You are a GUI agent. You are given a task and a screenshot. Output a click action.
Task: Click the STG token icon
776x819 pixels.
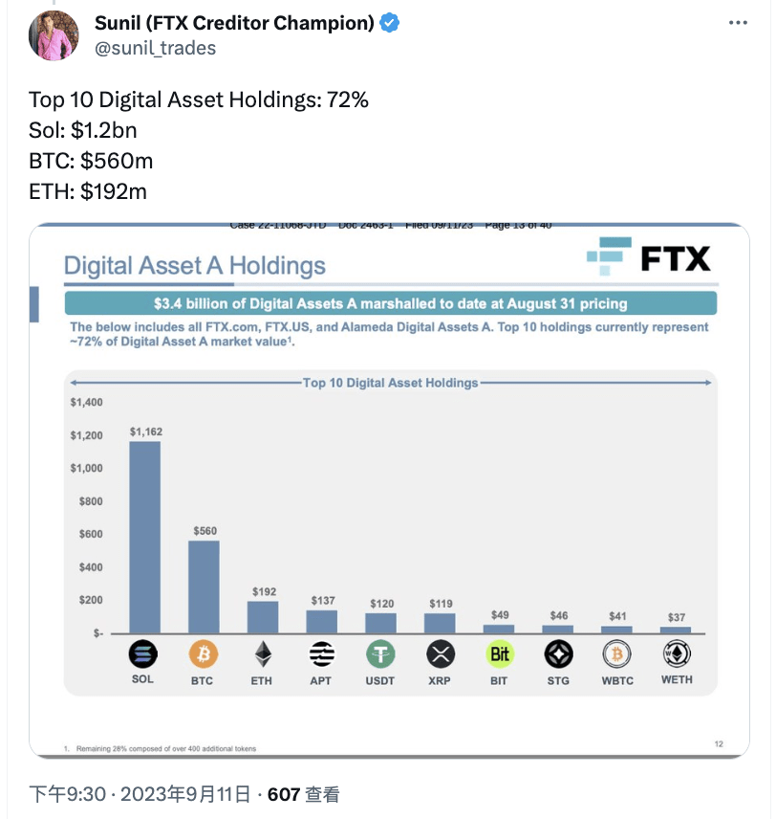(x=557, y=655)
